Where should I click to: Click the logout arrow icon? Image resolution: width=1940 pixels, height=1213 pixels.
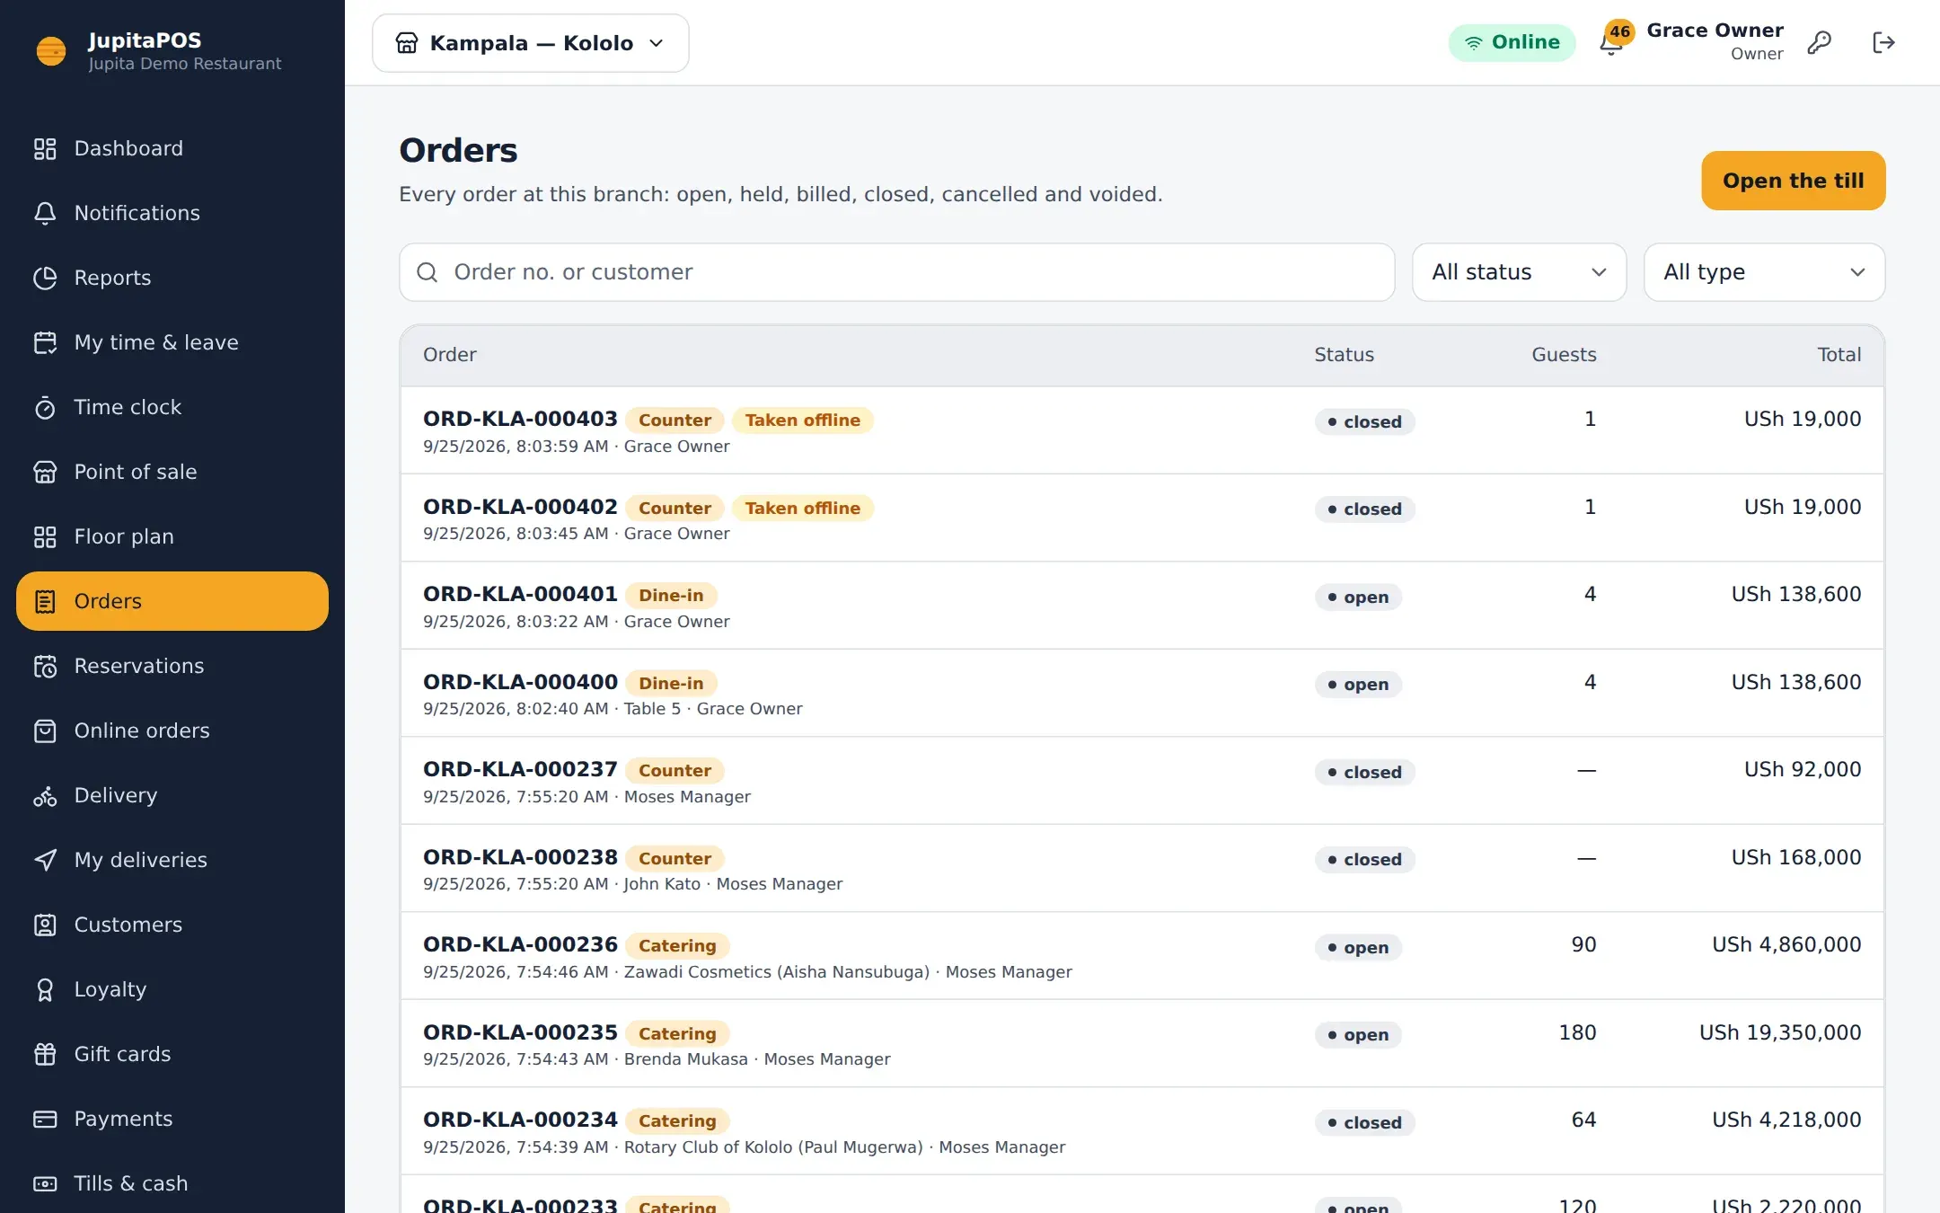coord(1883,42)
